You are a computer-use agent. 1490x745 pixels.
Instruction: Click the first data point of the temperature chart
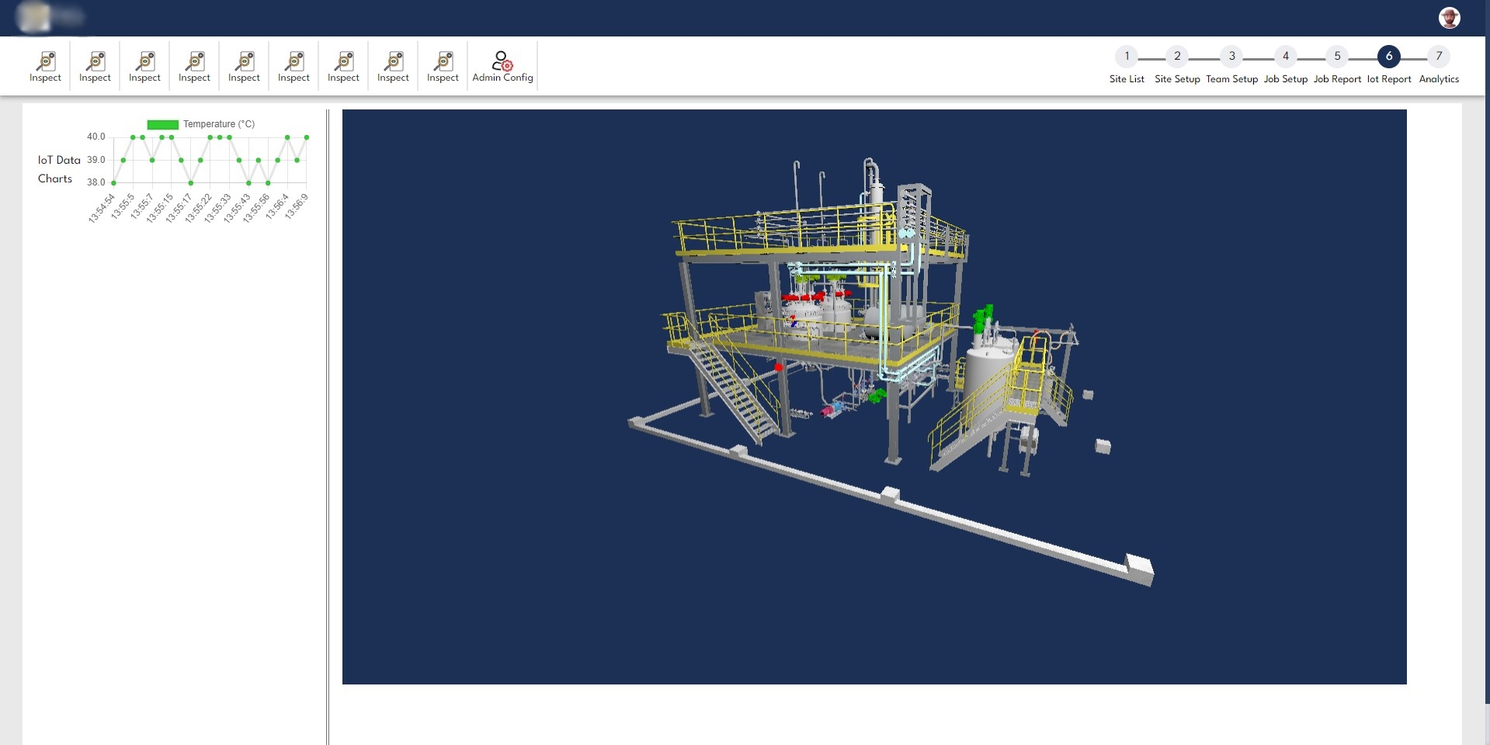pos(113,183)
